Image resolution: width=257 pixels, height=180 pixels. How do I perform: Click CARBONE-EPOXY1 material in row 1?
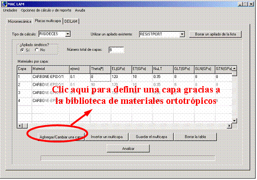pos(51,78)
